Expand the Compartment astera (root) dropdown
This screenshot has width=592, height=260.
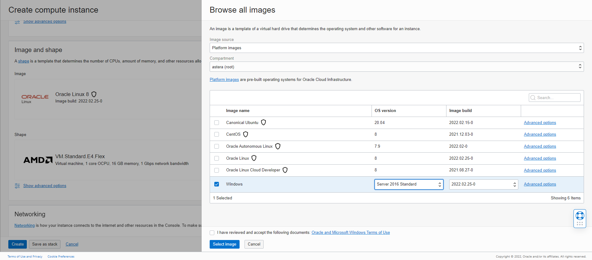[x=397, y=67]
